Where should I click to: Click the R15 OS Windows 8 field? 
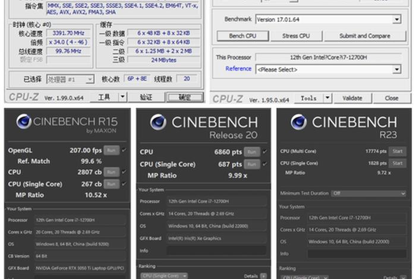[80, 244]
